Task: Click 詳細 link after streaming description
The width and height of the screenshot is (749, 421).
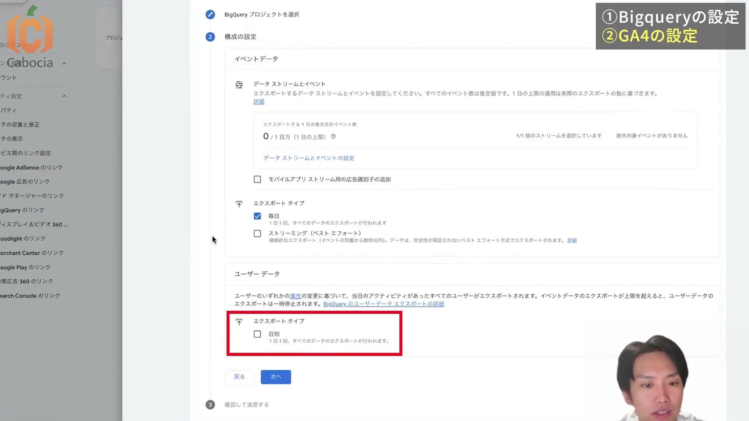Action: coord(572,241)
